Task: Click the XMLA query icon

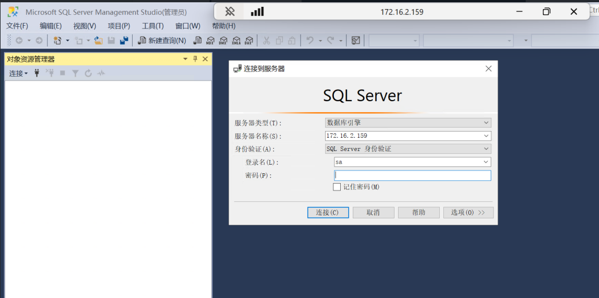Action: [x=237, y=41]
